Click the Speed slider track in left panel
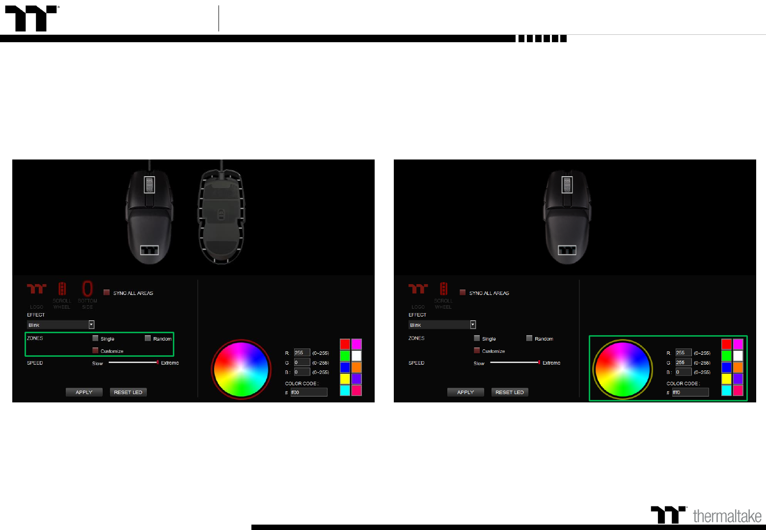The image size is (766, 530). click(133, 363)
